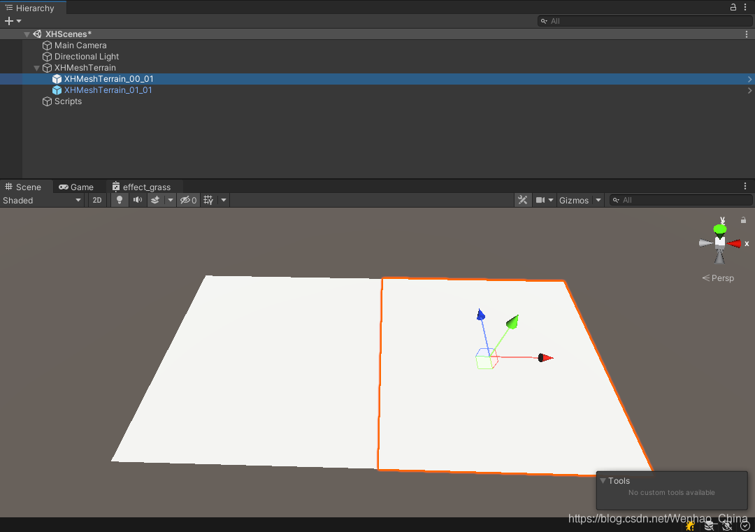
Task: Click the gizmo center cube
Action: point(720,242)
